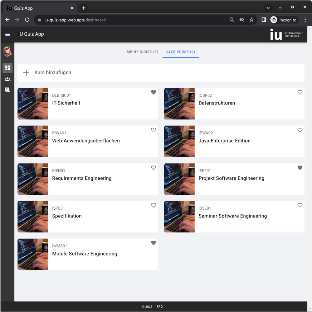Image resolution: width=312 pixels, height=312 pixels.
Task: Open the Requirements Engineering thumbnail
Action: click(33, 179)
